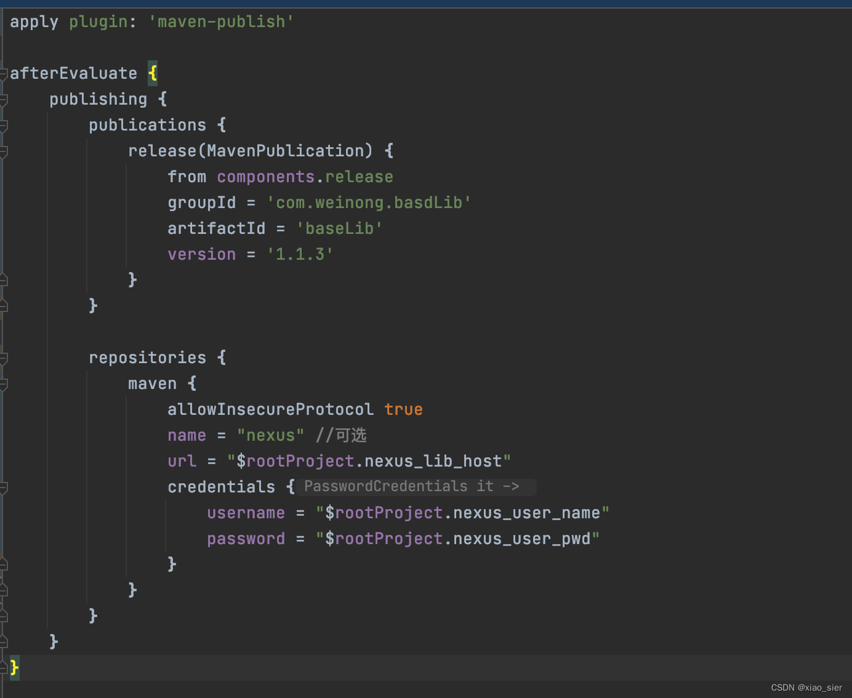Click the true value after allowInsecureProtocol
The width and height of the screenshot is (852, 698).
pos(403,409)
